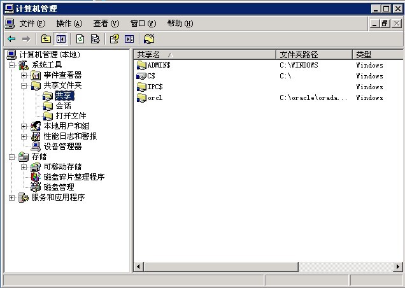This screenshot has width=405, height=288.
Task: Select the 磁盘管理 label
Action: tap(59, 187)
